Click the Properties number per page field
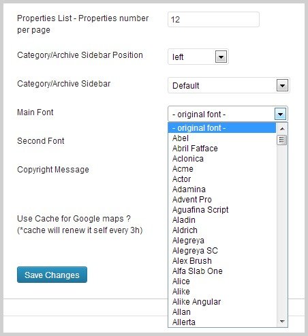Screen dimensions: 308x336 click(x=213, y=20)
